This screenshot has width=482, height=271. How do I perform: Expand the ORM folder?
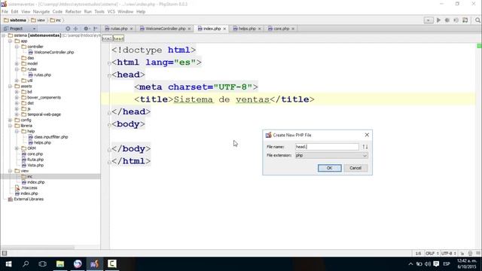pos(17,148)
